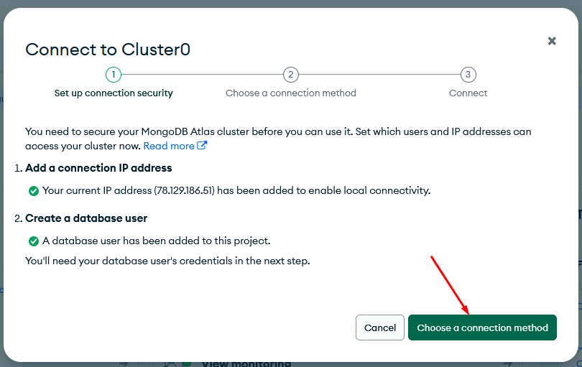Click the IP address 78.129.186.51 text

(x=185, y=191)
